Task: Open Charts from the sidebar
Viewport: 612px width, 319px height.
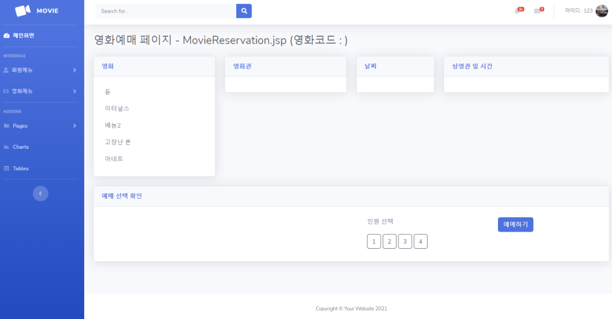Action: [x=20, y=147]
